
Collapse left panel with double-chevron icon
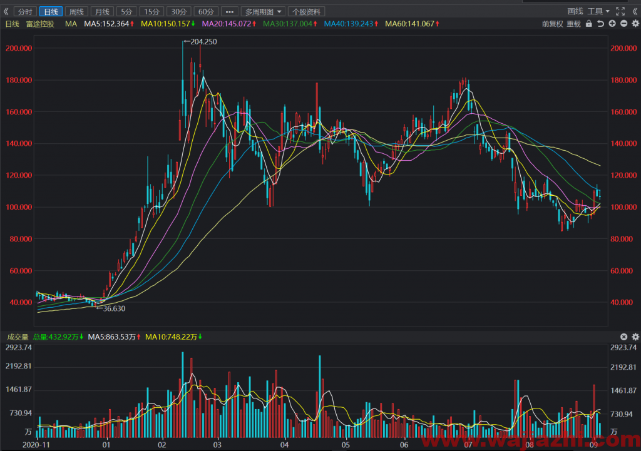6,11
